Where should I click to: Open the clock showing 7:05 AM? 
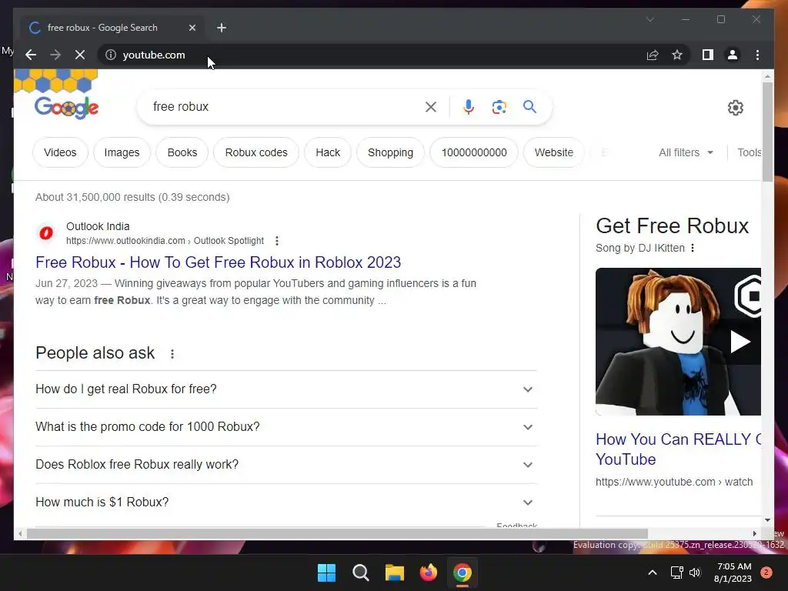point(733,573)
